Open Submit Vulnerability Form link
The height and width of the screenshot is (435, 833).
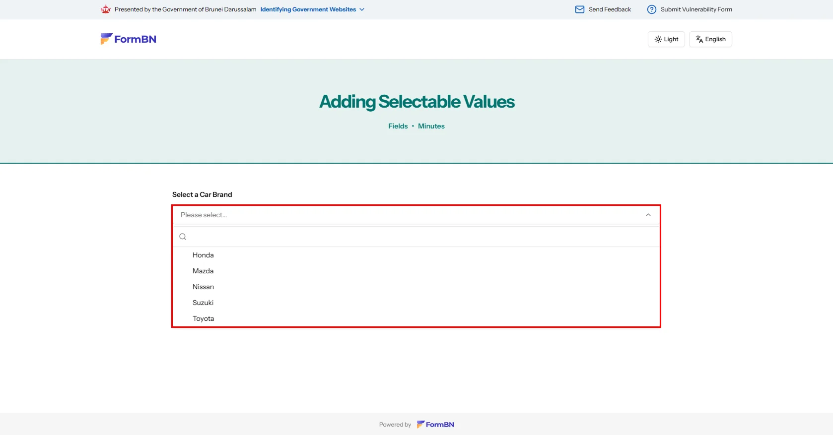tap(696, 9)
